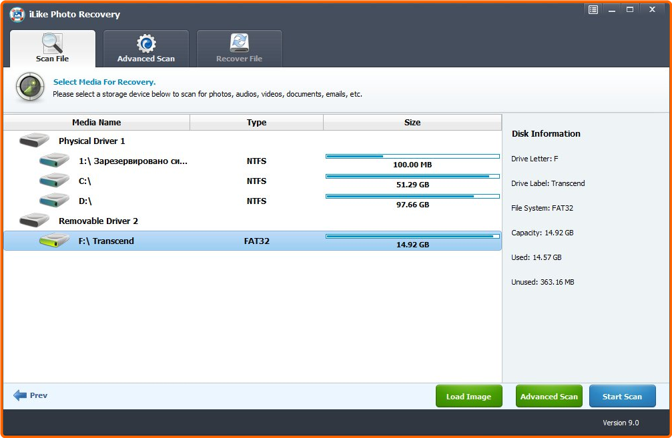Click the Recover File disk icon
The width and height of the screenshot is (672, 438).
click(x=239, y=44)
